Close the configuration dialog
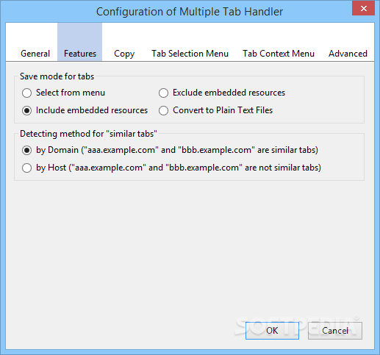380x355 pixels. 364,8
